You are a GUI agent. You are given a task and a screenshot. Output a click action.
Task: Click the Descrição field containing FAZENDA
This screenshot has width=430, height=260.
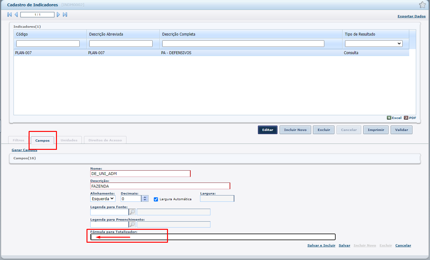(x=160, y=186)
